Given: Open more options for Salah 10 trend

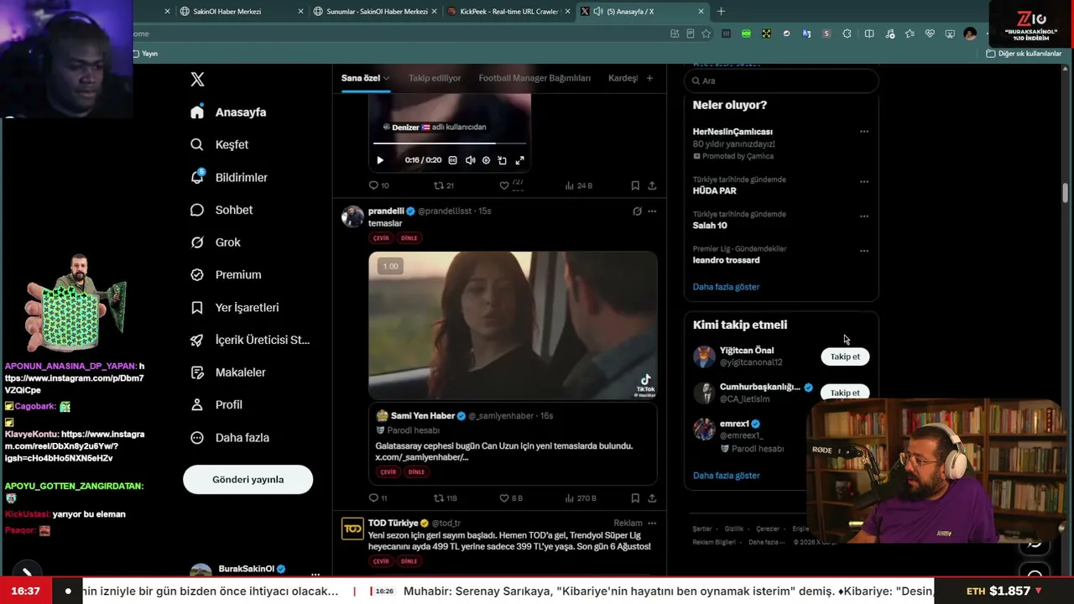Looking at the screenshot, I should pos(864,216).
